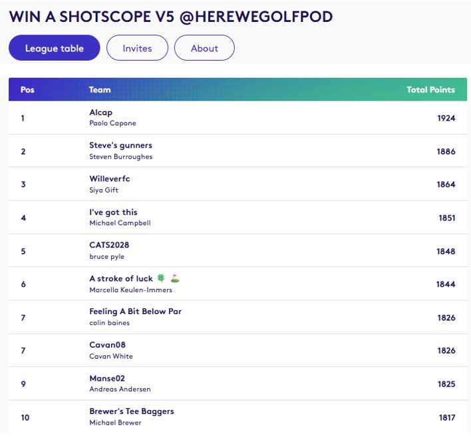
Task: Click the Team column header
Action: click(100, 90)
